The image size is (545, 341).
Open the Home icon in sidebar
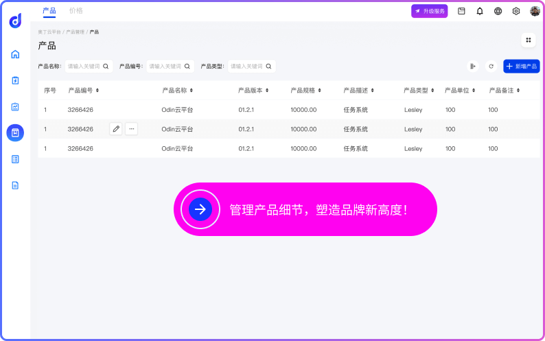pos(15,54)
